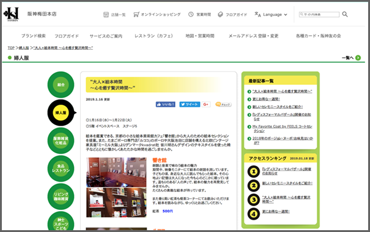Open the floor guide icon in header
Viewport: 370px width, 232px height.
pyautogui.click(x=220, y=14)
